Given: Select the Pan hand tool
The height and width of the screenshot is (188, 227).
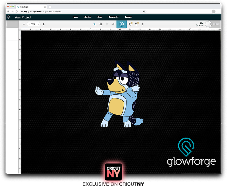Looking at the screenshot, I should [x=101, y=24].
